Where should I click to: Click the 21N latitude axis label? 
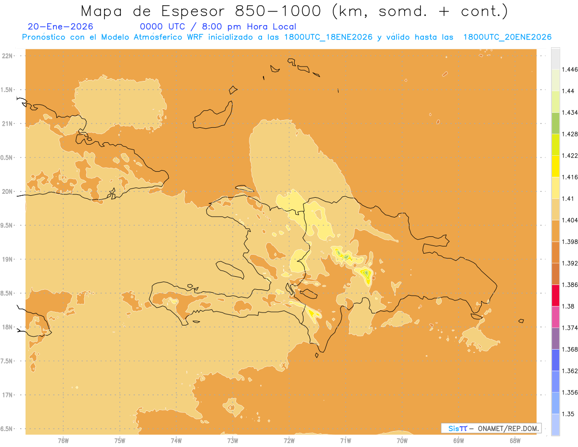point(7,123)
